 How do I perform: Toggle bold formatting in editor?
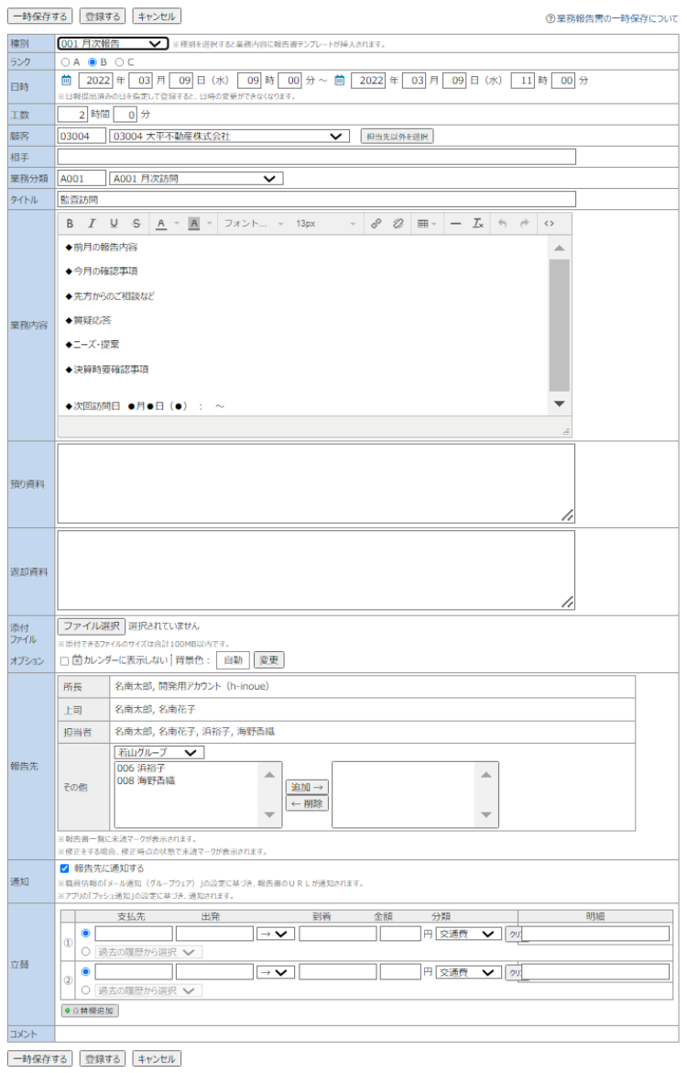coord(70,224)
